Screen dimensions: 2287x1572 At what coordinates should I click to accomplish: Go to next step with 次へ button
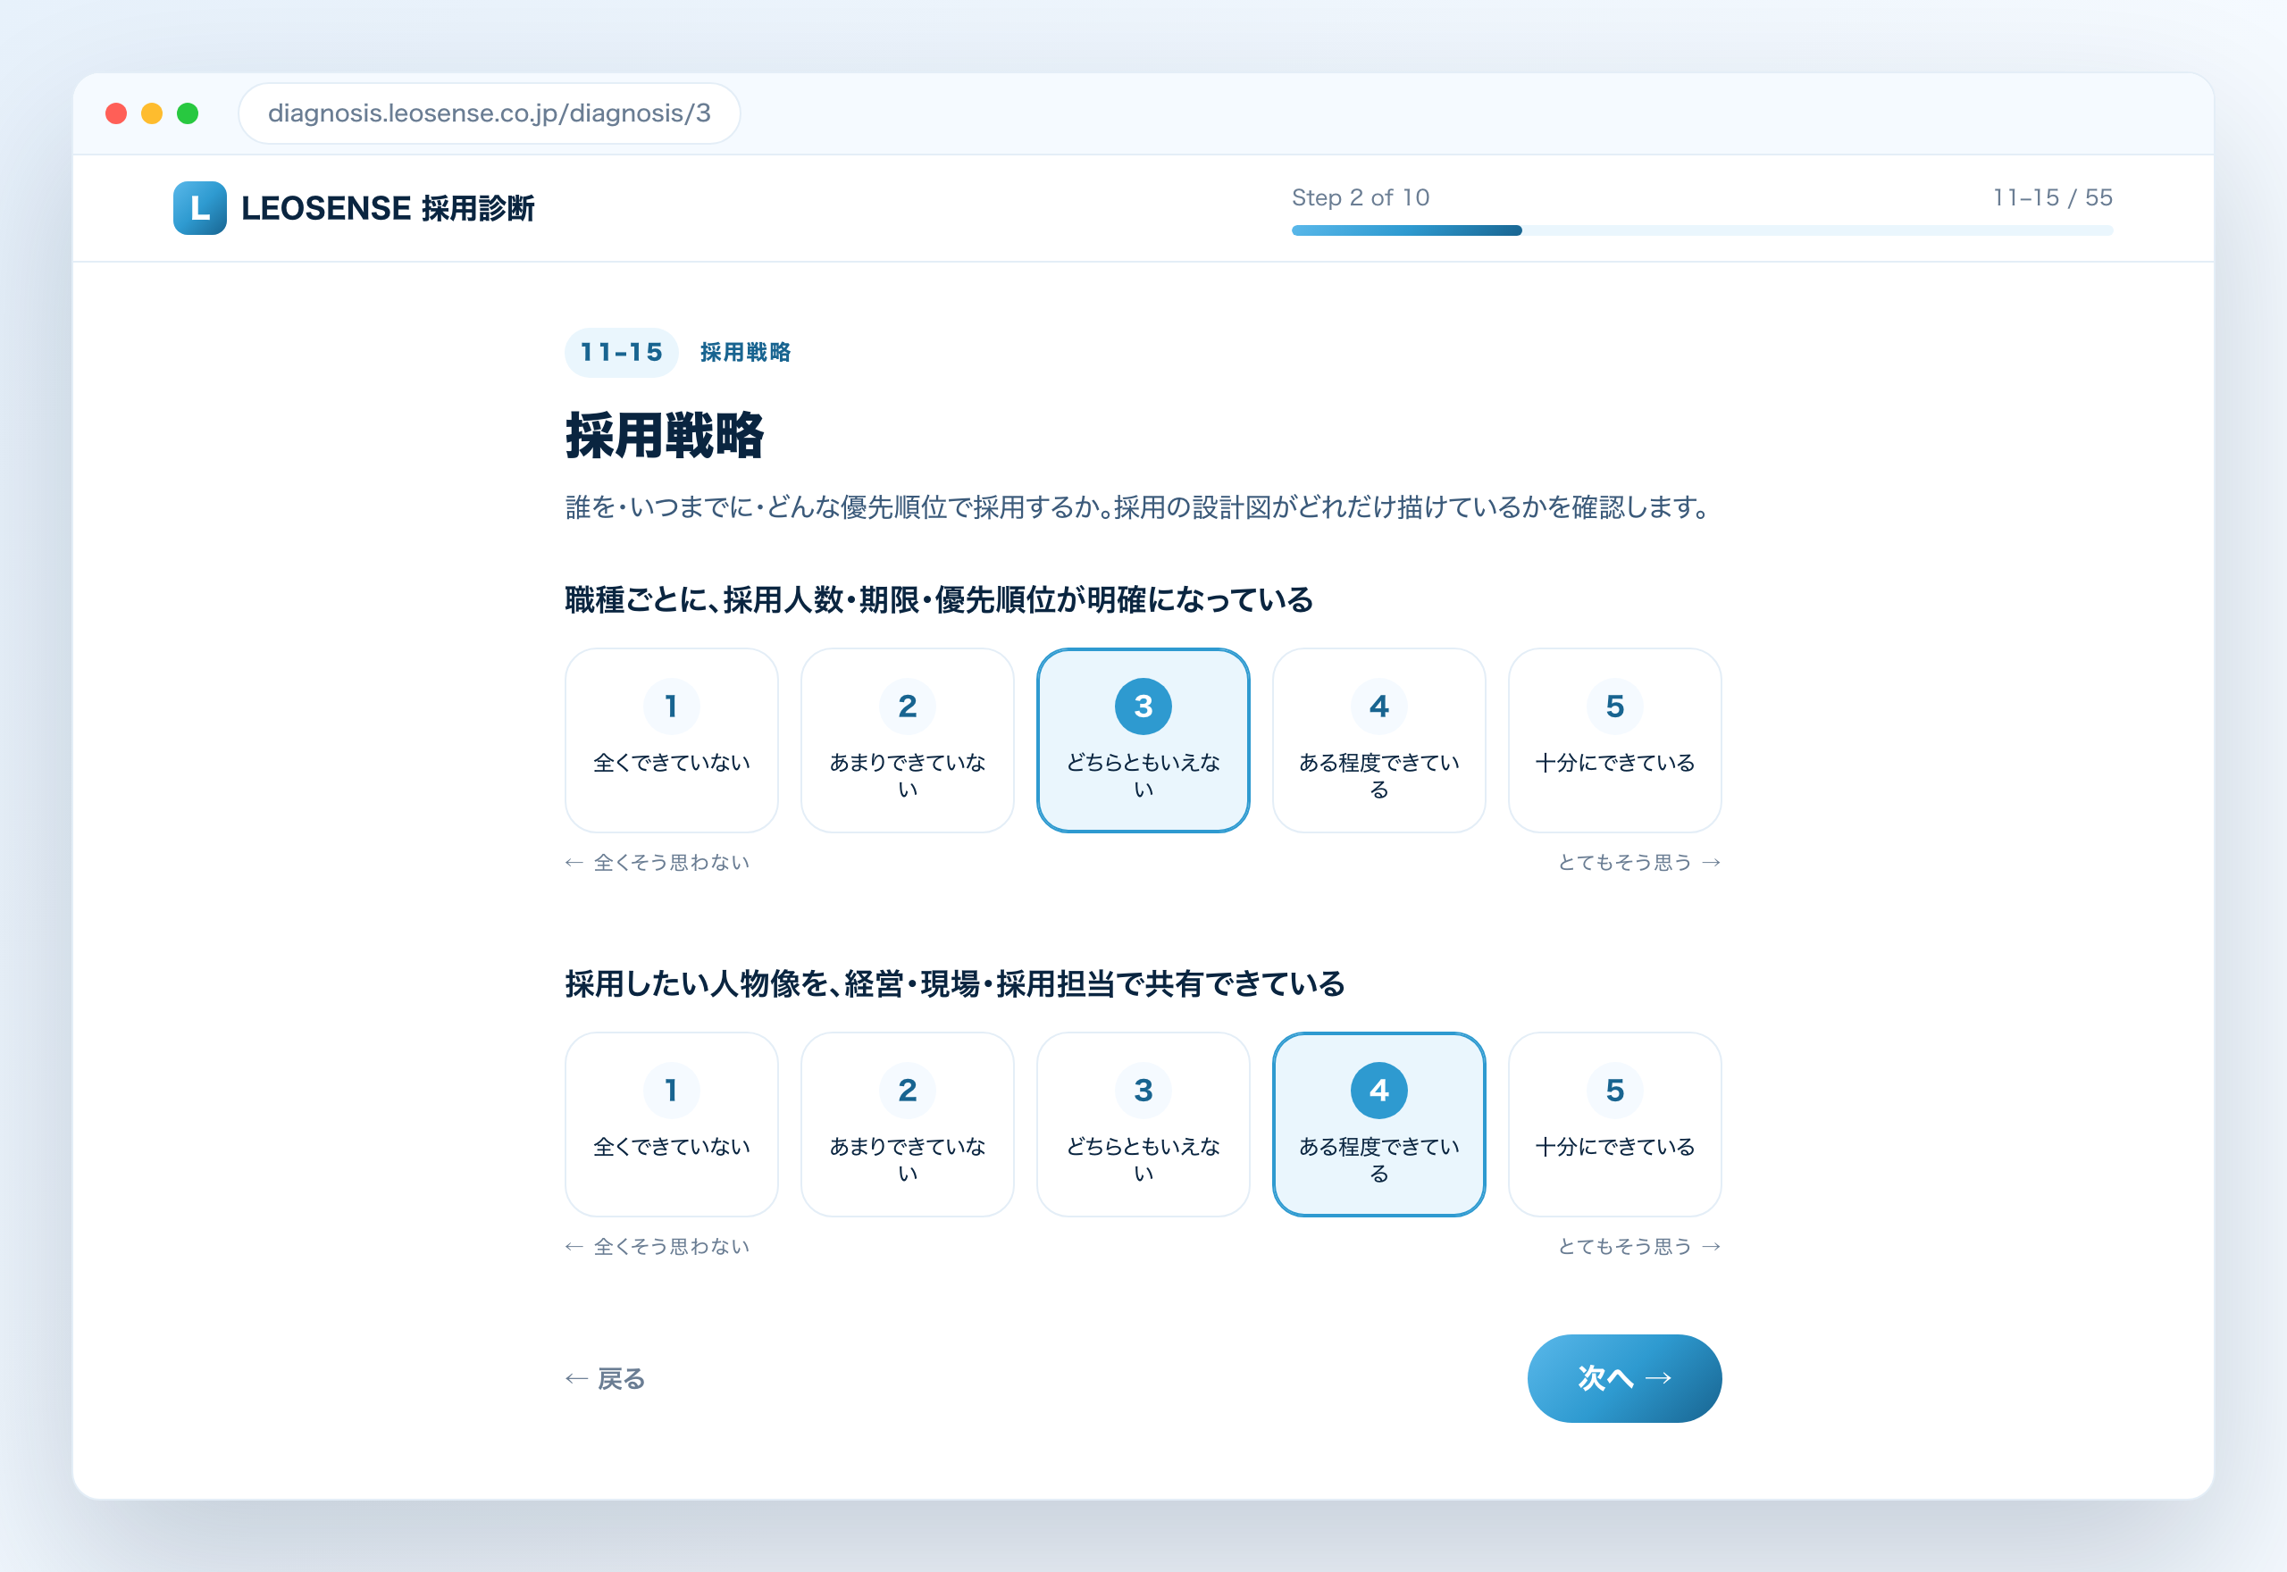tap(1624, 1378)
